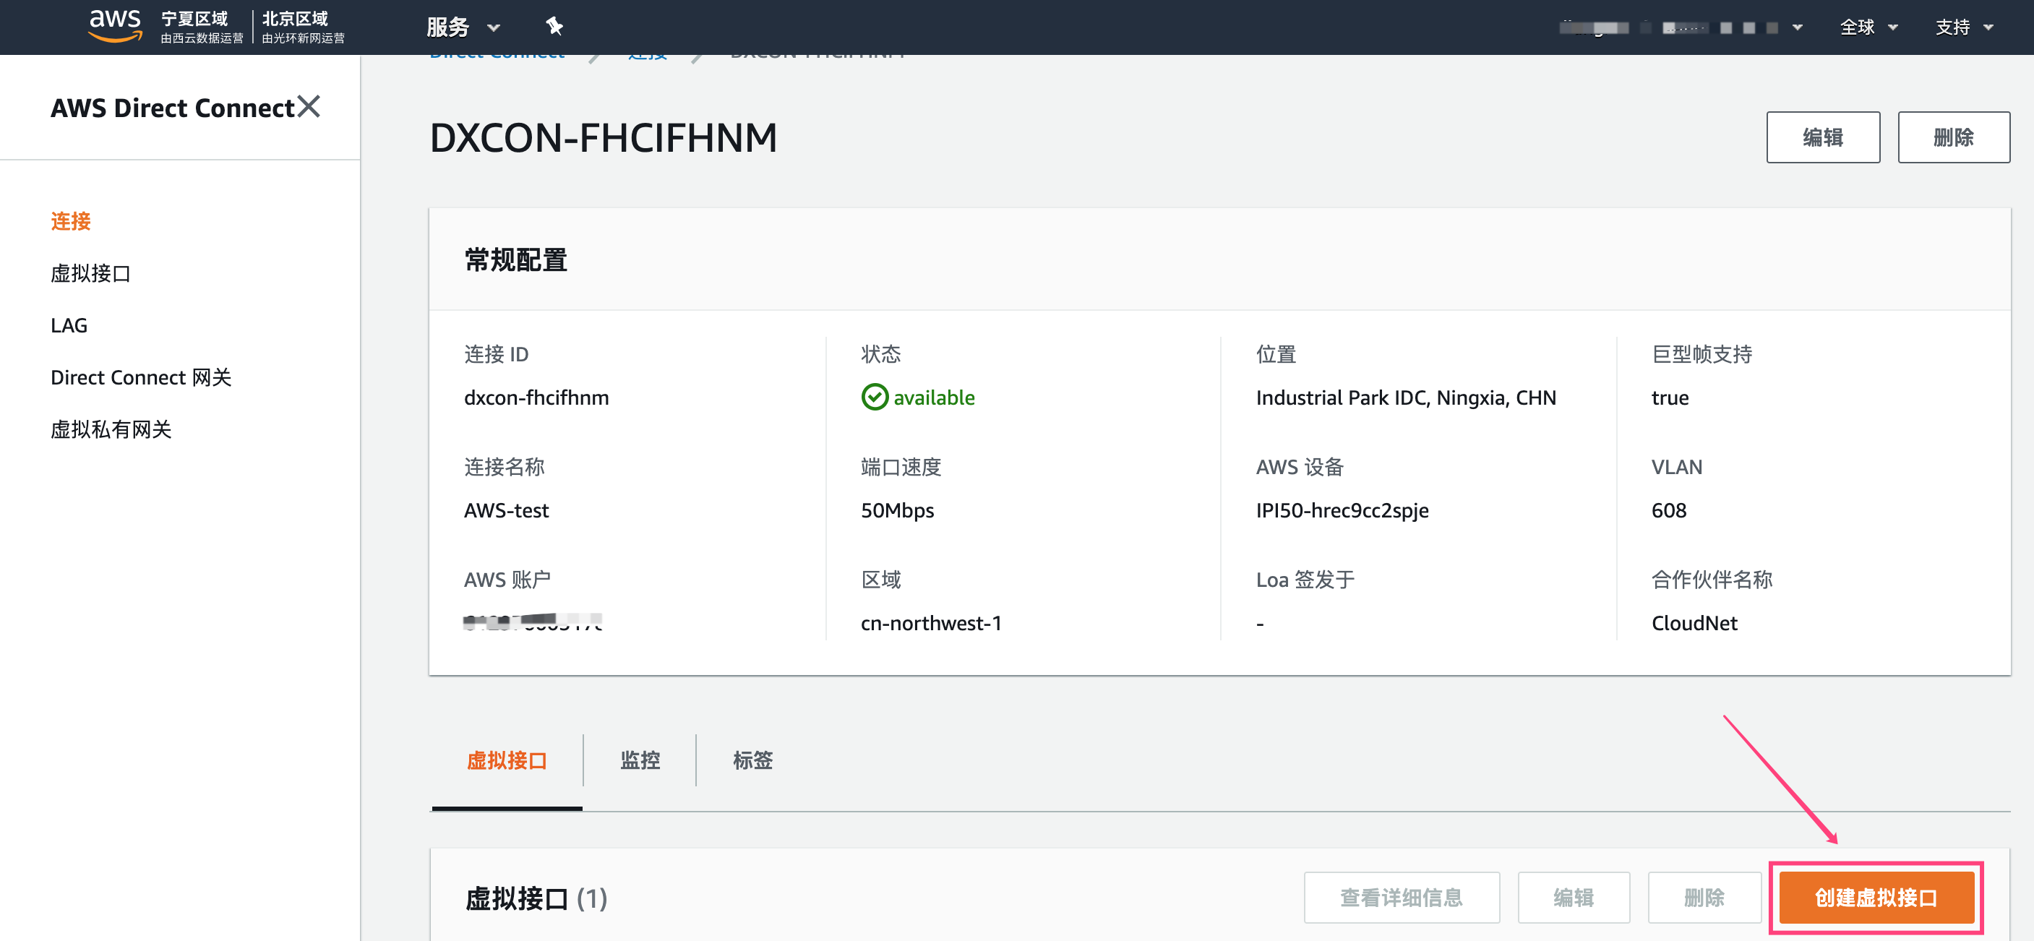Open 连接 in the sidebar
Viewport: 2034px width, 941px height.
[71, 221]
